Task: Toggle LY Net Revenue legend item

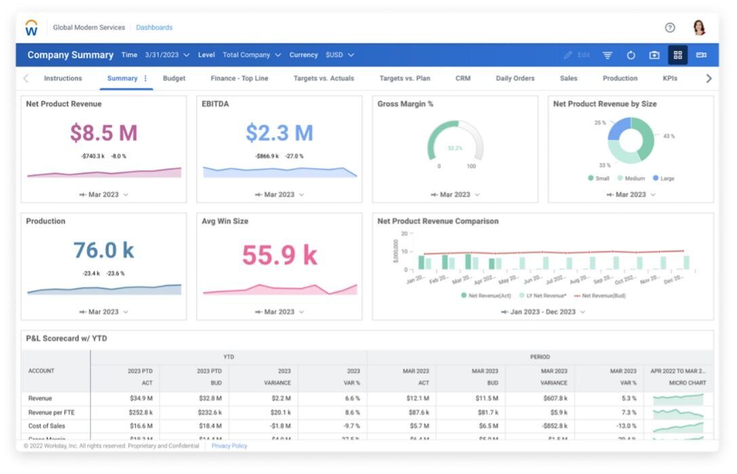Action: tap(543, 296)
